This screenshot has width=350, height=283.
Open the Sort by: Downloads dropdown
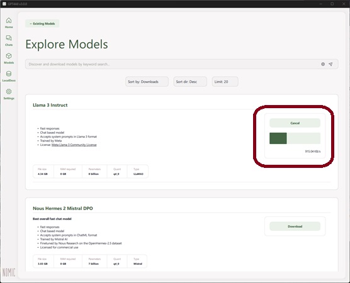click(147, 82)
